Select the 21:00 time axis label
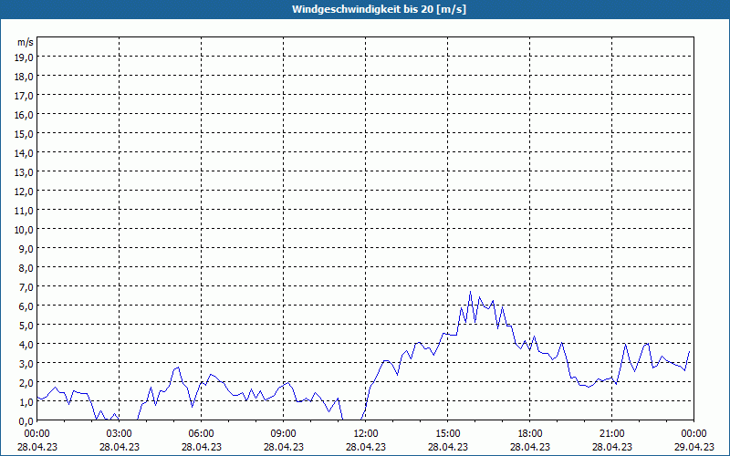This screenshot has width=730, height=456. 612,433
